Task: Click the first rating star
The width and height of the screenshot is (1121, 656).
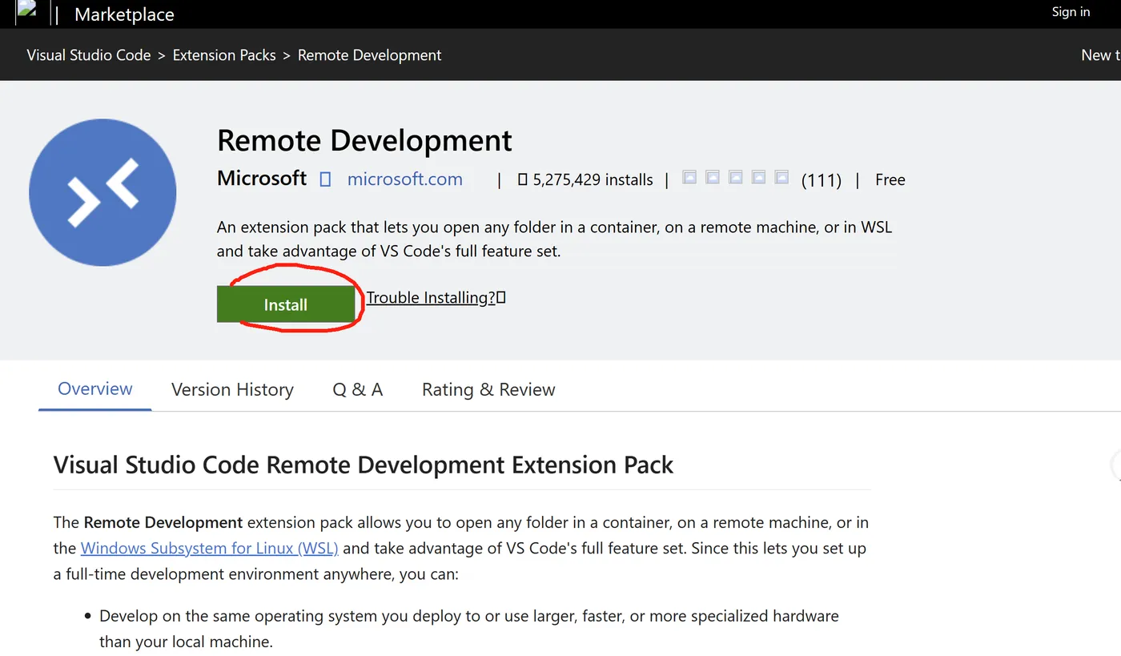Action: tap(689, 177)
